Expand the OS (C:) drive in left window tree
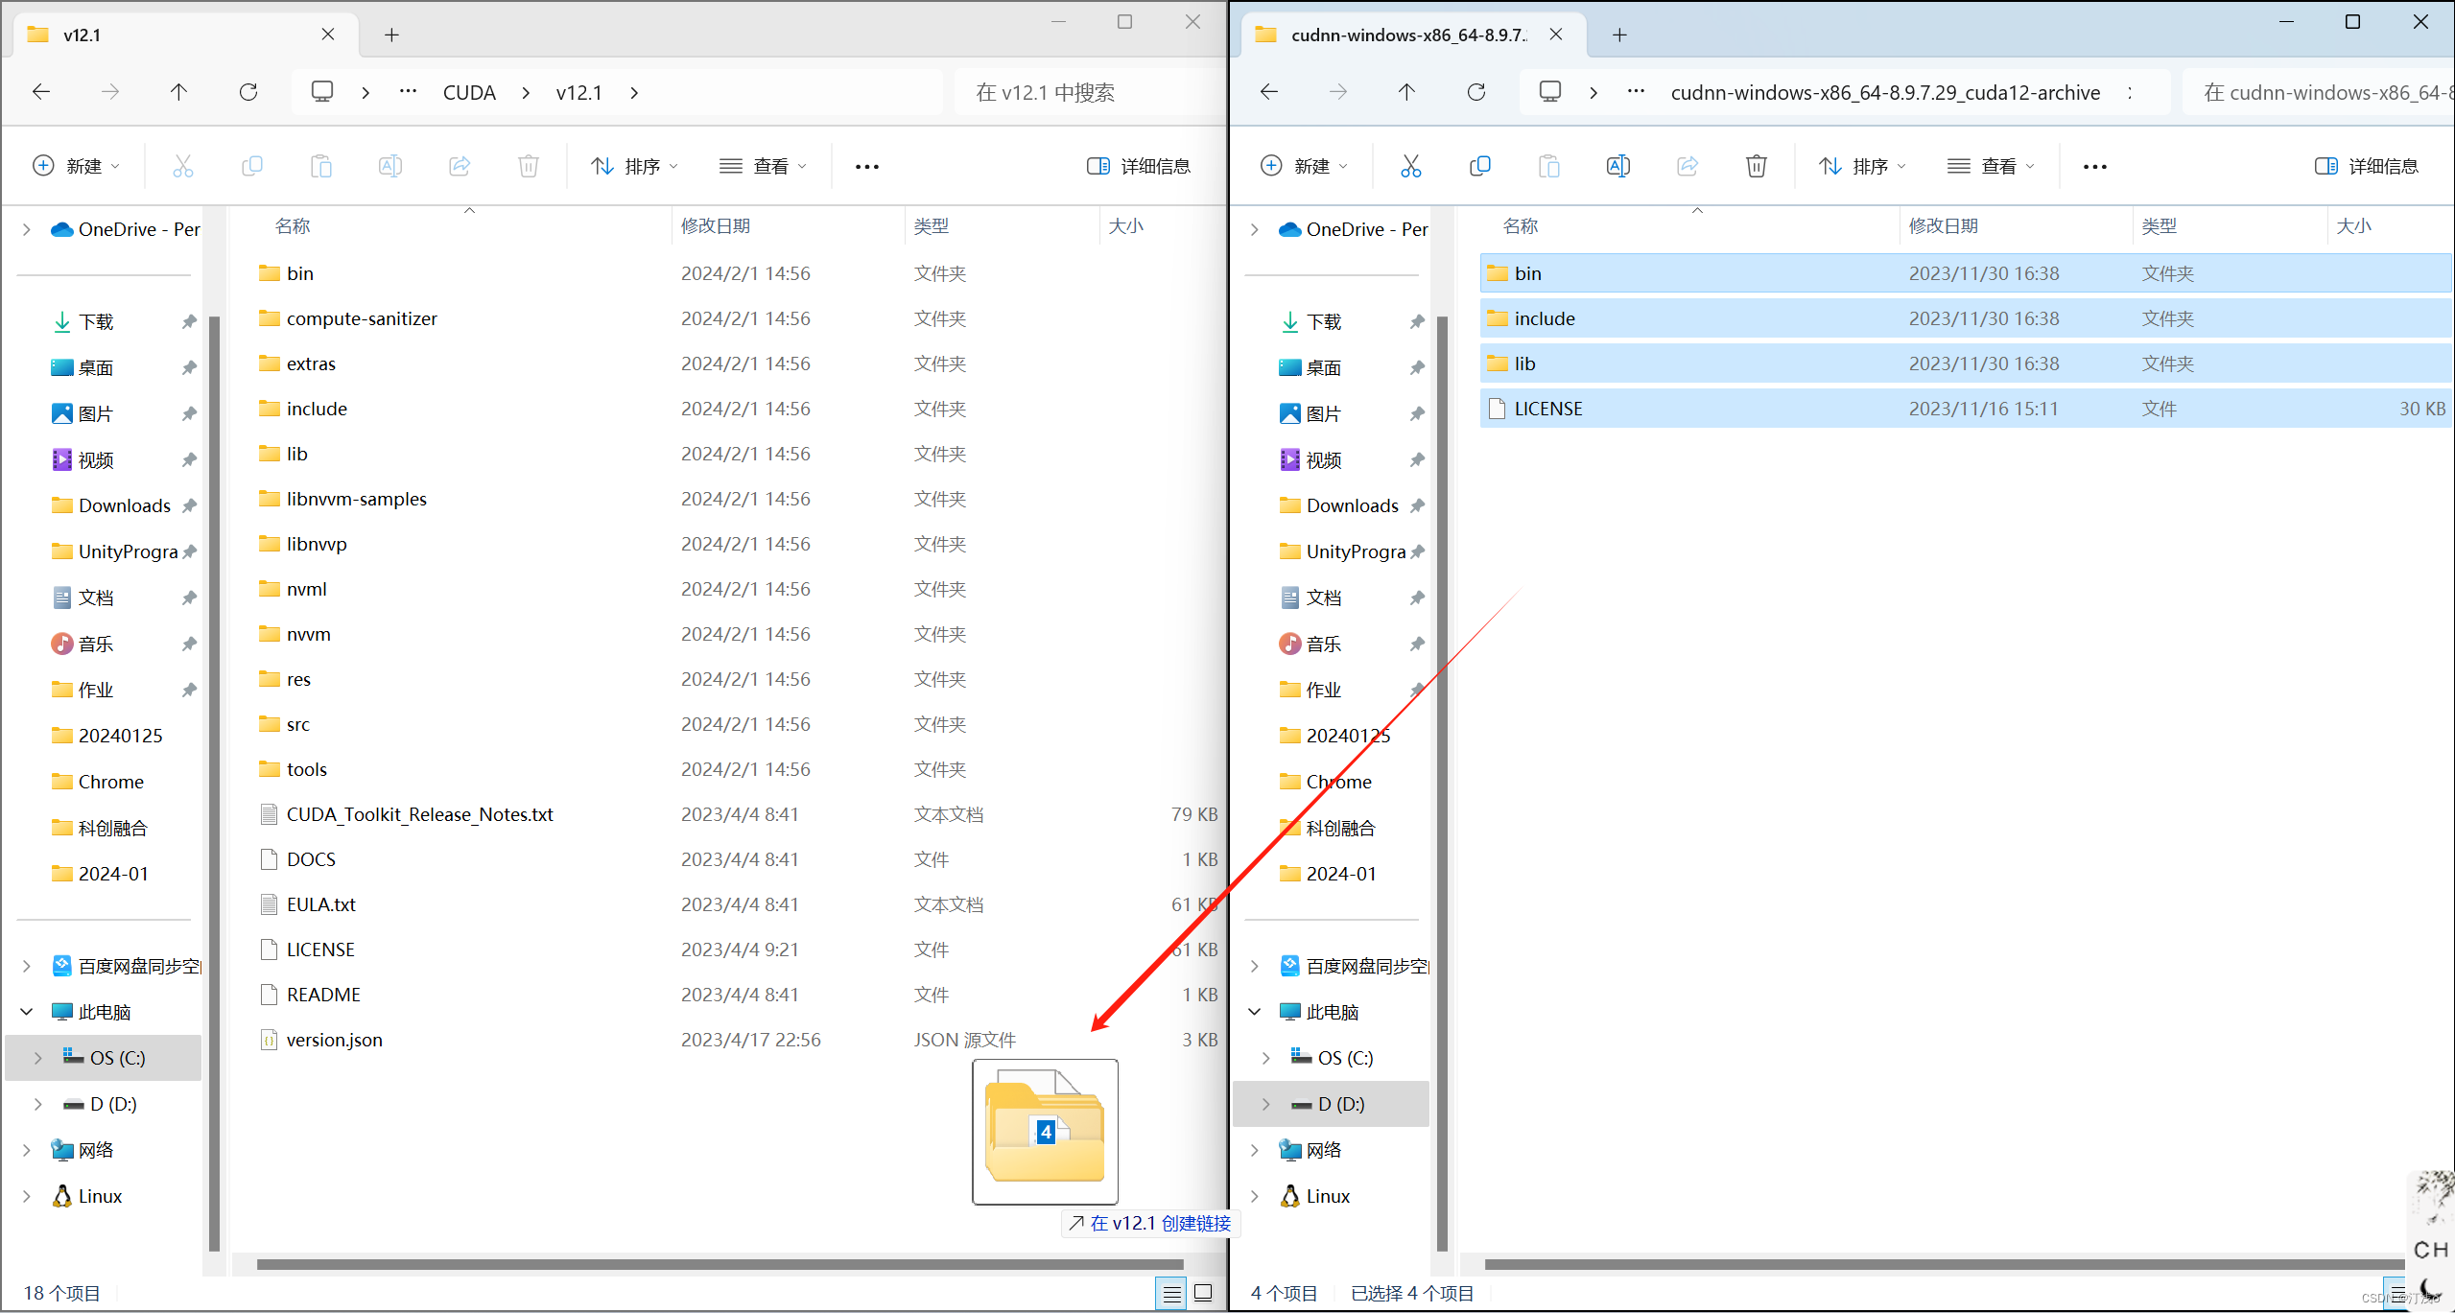This screenshot has width=2455, height=1313. pos(37,1058)
